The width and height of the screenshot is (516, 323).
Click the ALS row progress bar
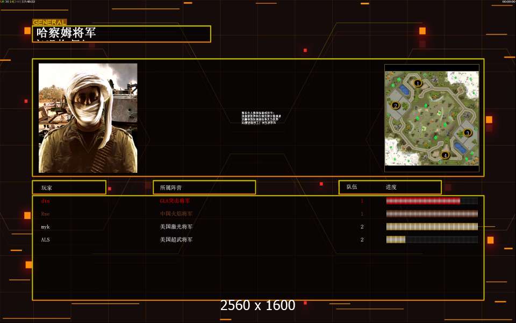coord(432,240)
